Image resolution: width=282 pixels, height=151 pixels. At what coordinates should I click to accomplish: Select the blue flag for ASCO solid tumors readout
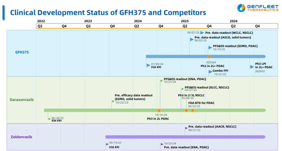[191, 39]
